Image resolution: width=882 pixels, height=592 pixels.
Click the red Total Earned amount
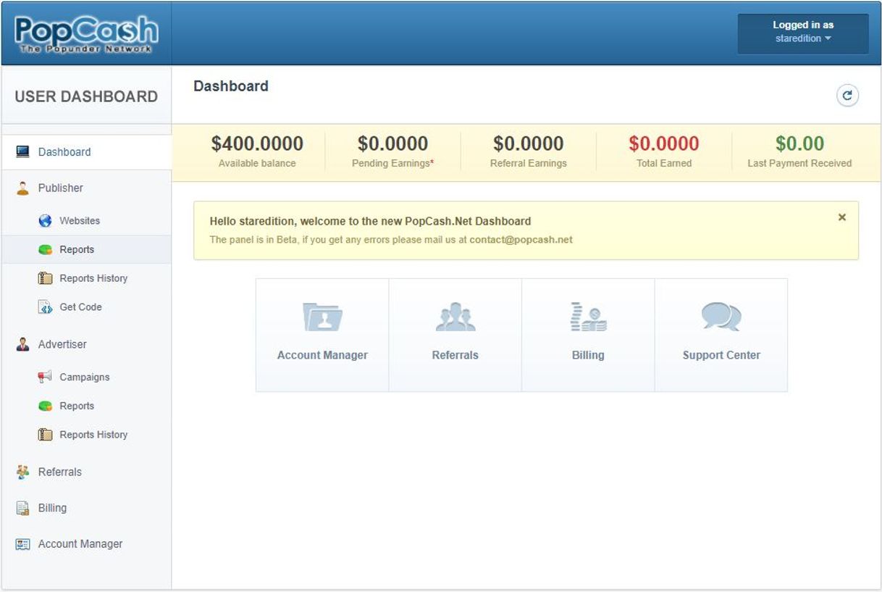(x=664, y=143)
